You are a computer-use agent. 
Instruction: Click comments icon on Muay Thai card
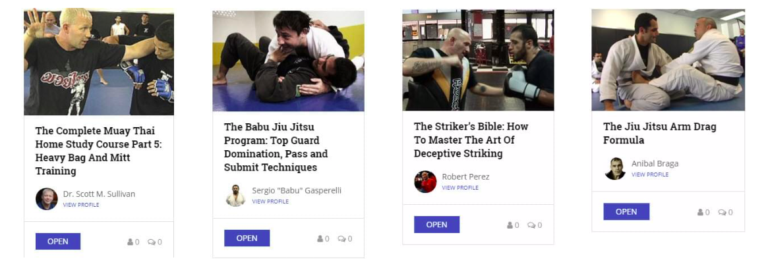152,242
